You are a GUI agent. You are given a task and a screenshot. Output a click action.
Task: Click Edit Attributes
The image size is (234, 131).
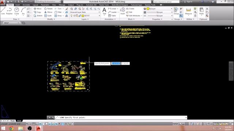pyautogui.click(x=133, y=16)
